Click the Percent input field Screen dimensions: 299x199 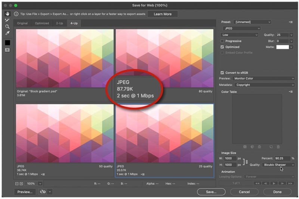(x=282, y=158)
